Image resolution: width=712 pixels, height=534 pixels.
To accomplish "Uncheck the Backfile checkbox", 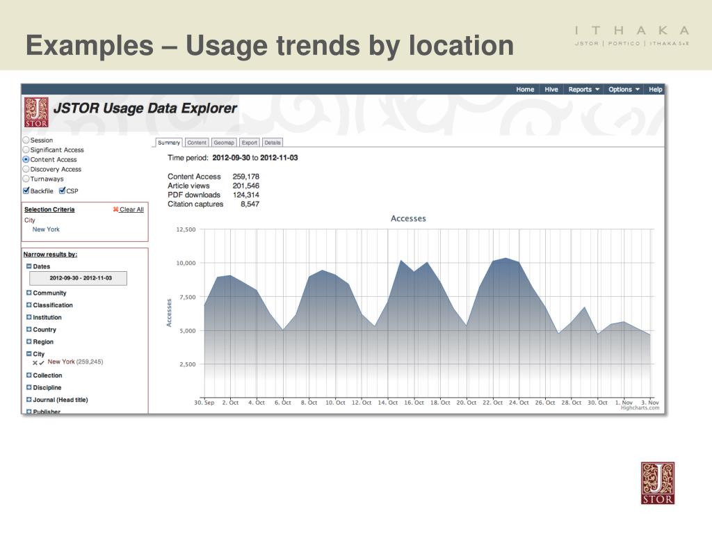I will (x=26, y=191).
